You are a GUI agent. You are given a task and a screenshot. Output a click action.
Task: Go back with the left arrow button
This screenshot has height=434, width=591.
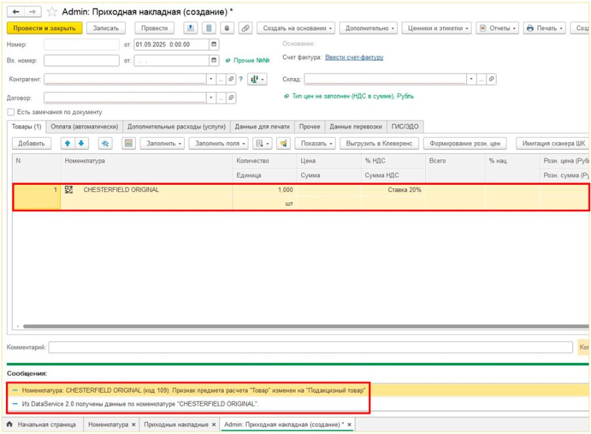tap(16, 12)
